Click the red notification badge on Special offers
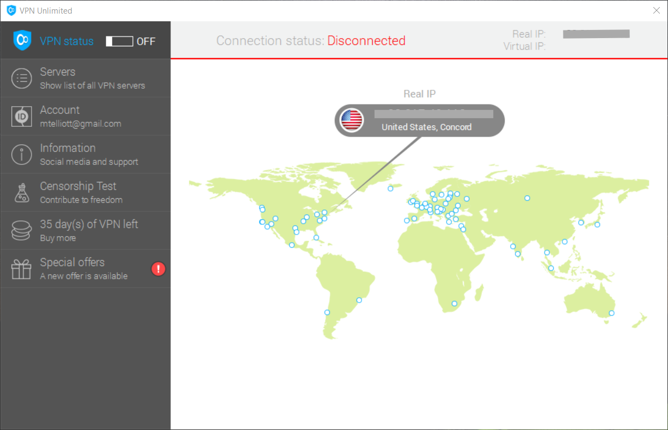The image size is (668, 430). pyautogui.click(x=158, y=269)
